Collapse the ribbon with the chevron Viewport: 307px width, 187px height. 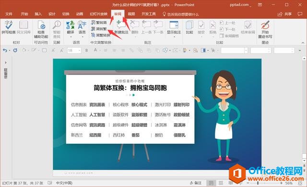pos(303,43)
